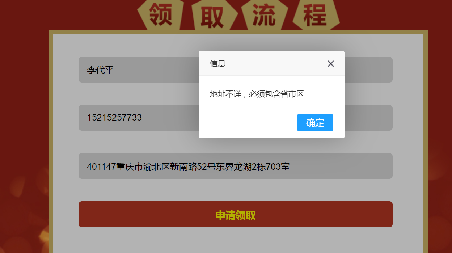Select the phone field showing 15215257733
452x253 pixels.
point(236,118)
